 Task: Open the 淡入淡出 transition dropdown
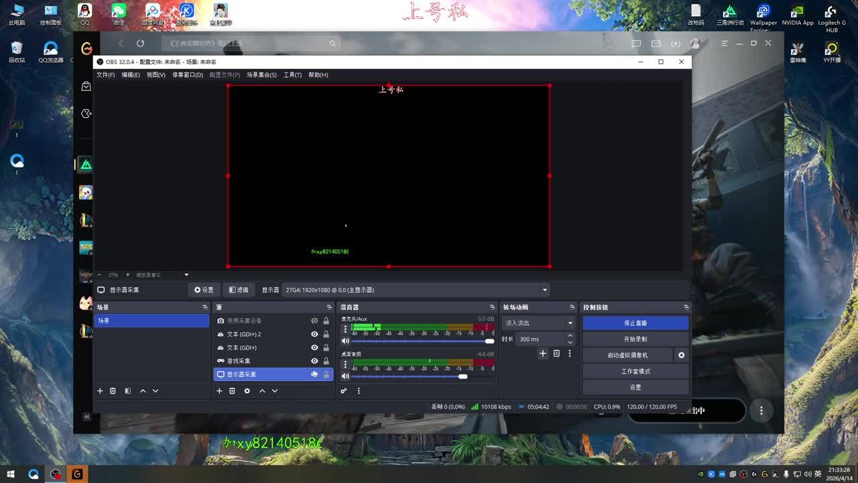click(x=570, y=323)
